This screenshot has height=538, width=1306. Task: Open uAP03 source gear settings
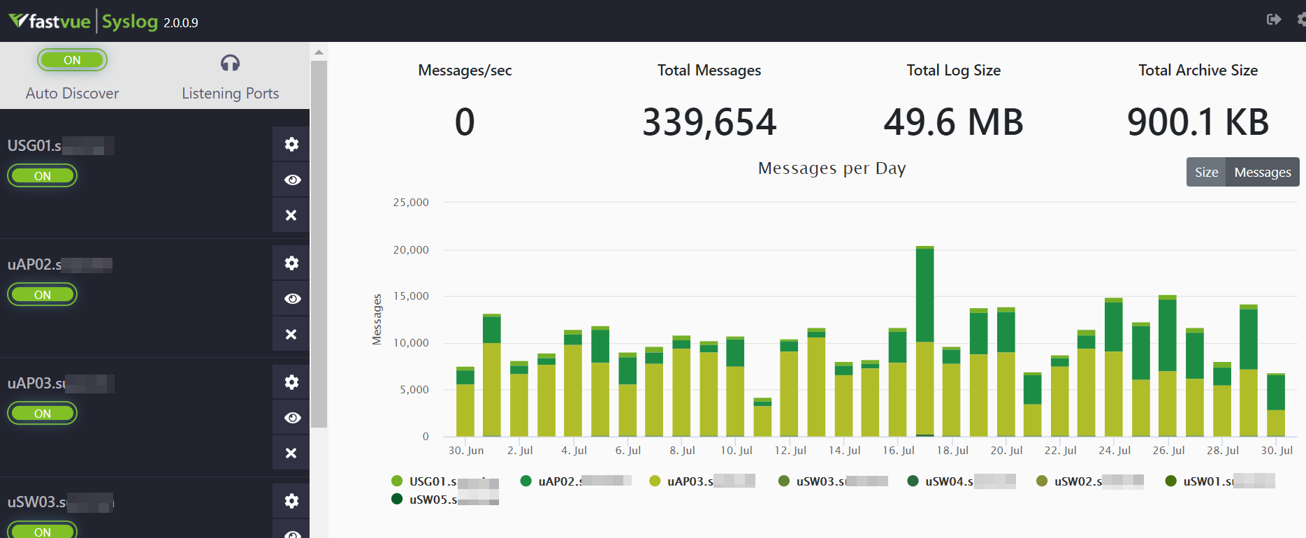(x=291, y=382)
